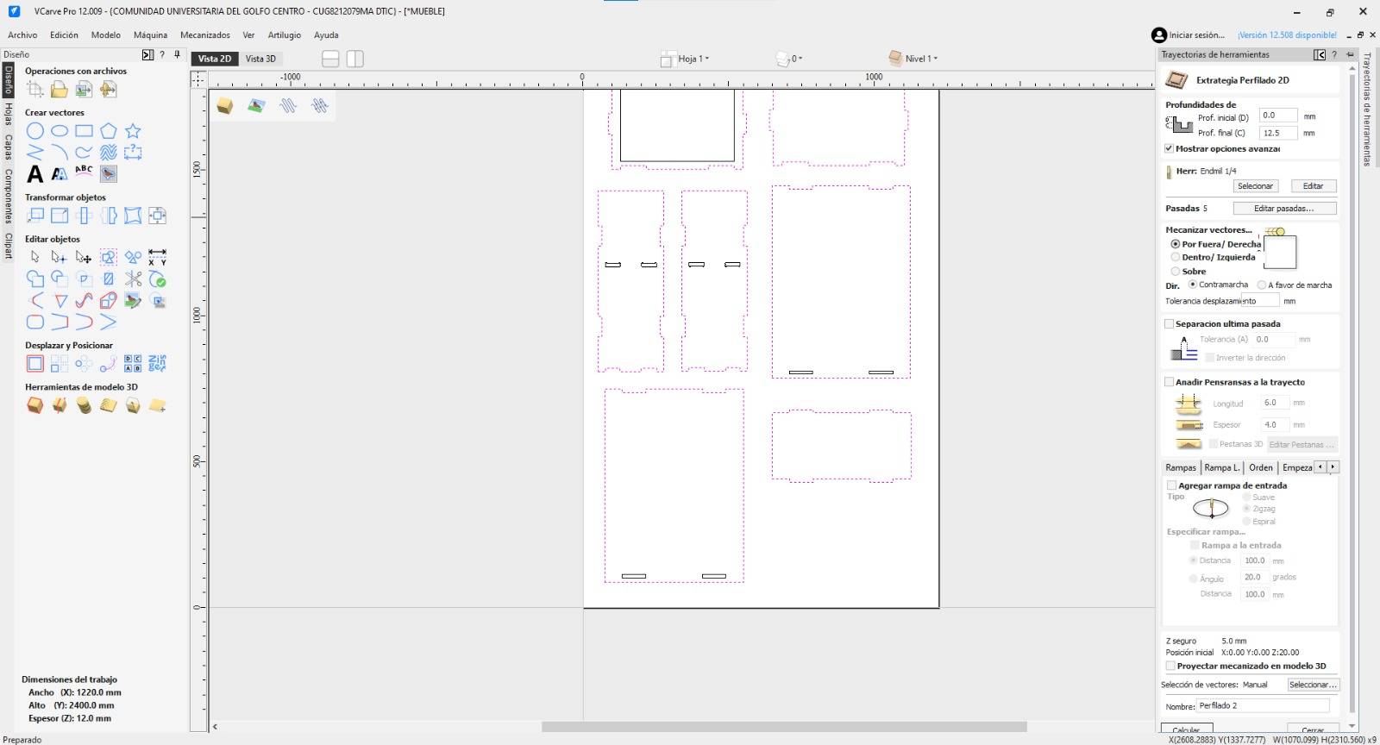Open the Mecanizados menu
The width and height of the screenshot is (1380, 745).
click(x=205, y=35)
